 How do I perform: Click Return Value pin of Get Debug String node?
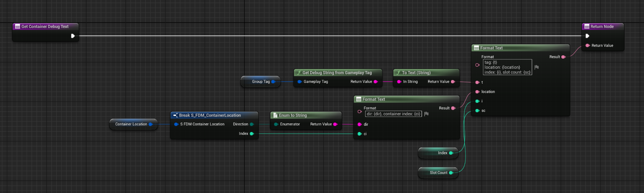(x=375, y=82)
